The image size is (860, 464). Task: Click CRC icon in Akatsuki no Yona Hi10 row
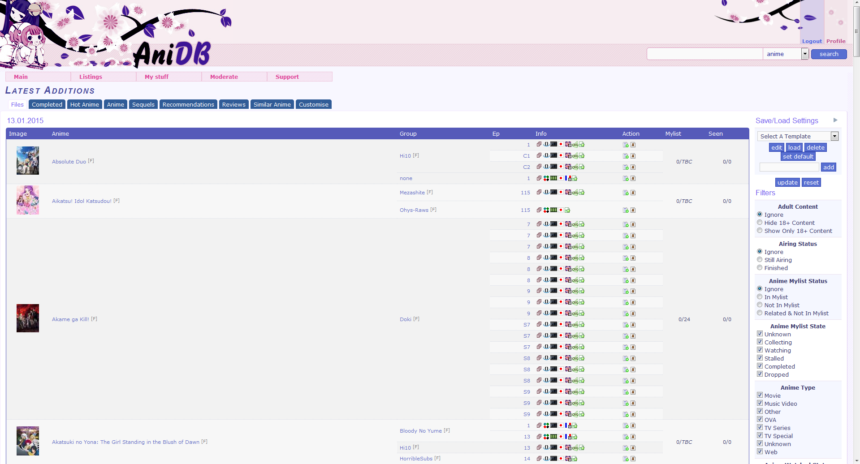575,447
